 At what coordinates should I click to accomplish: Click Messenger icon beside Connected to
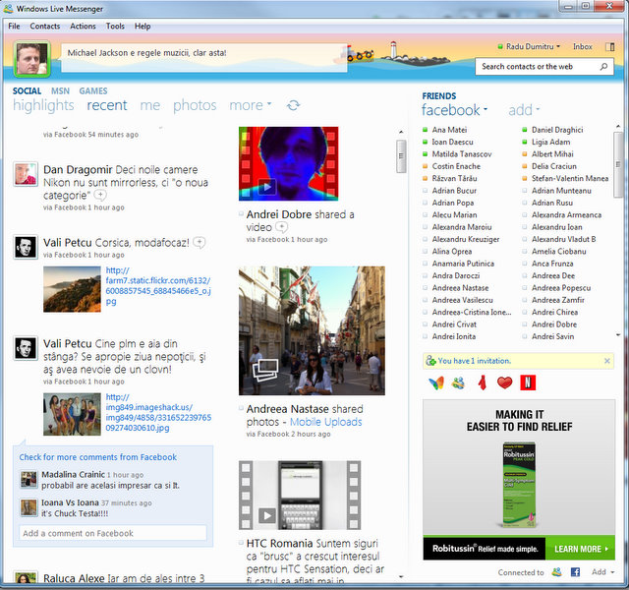coord(557,572)
